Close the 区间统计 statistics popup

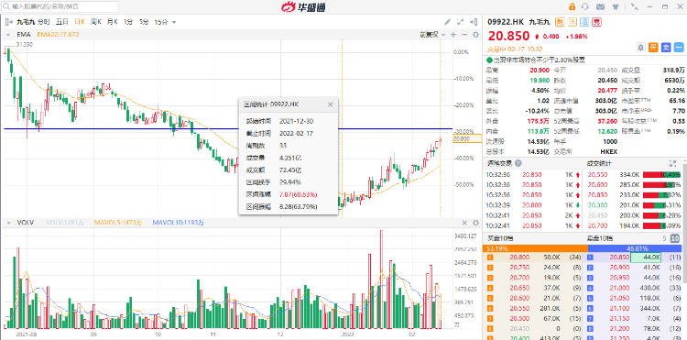(331, 104)
